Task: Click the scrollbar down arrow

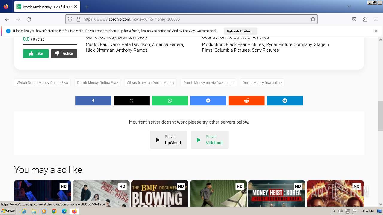Action: click(381, 205)
